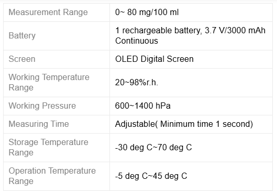Click the word Continuous in Battery row
The width and height of the screenshot is (277, 196).
click(x=136, y=41)
